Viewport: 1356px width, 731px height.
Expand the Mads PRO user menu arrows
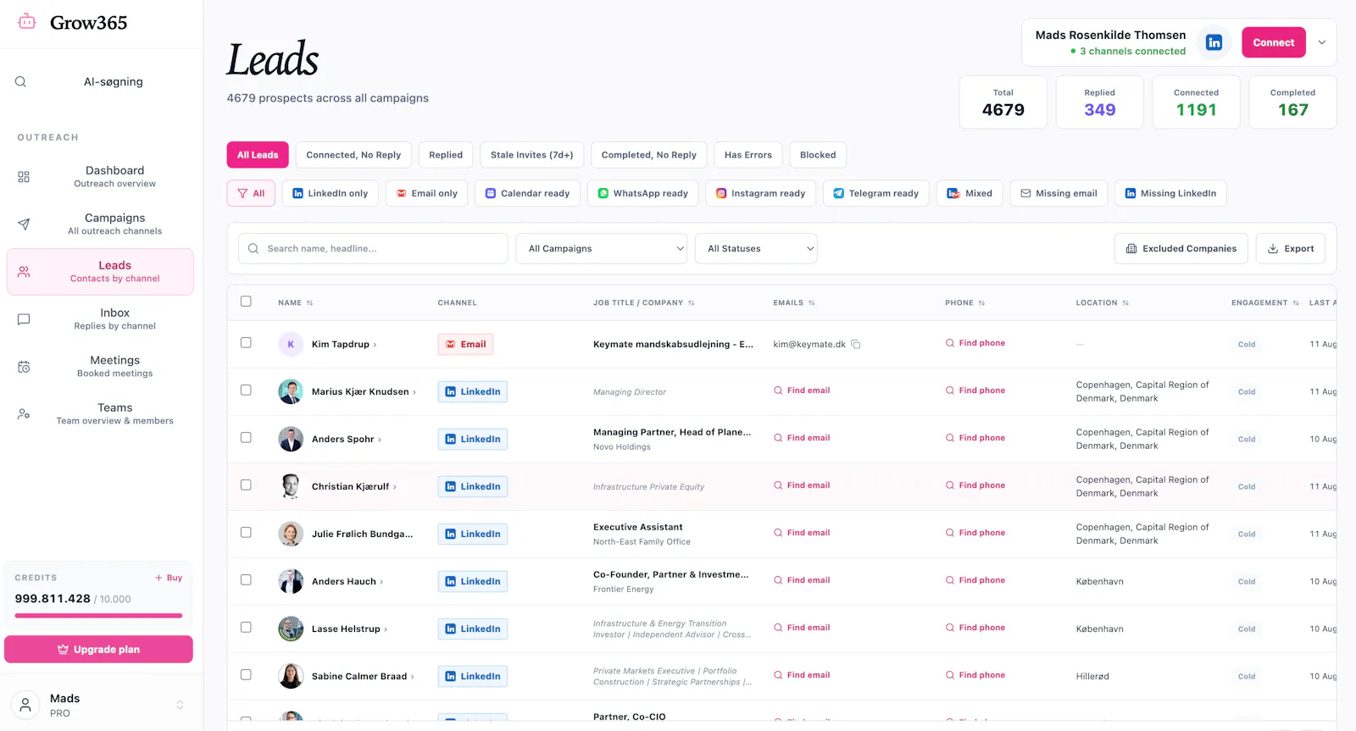pos(180,705)
